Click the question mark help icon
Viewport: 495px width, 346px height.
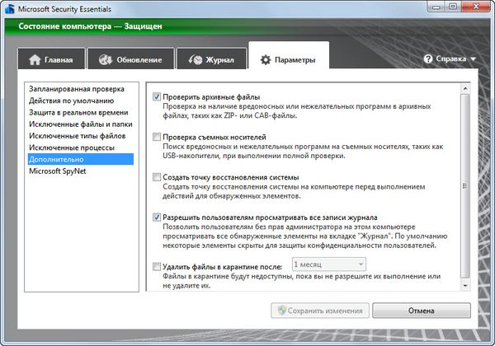pyautogui.click(x=428, y=58)
